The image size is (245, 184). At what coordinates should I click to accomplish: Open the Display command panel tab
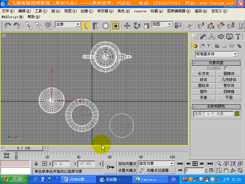229,36
